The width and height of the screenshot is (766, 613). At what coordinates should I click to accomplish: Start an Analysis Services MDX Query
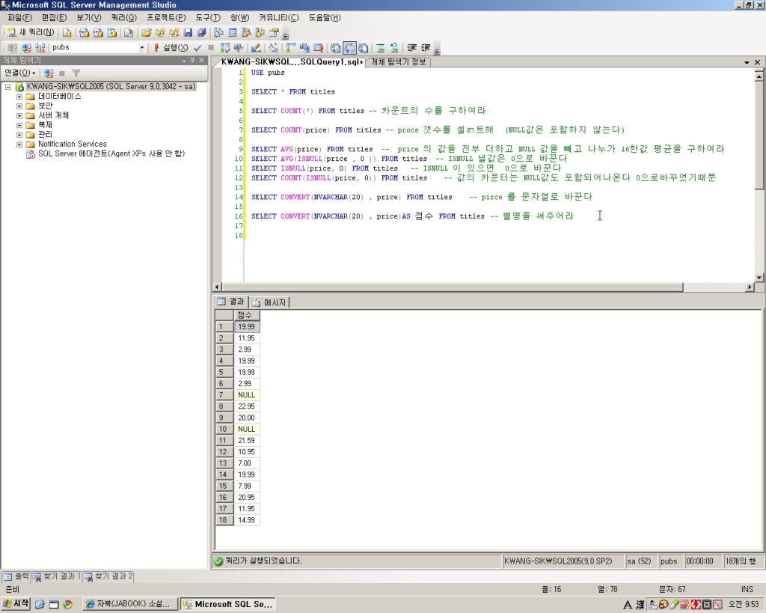[x=84, y=33]
